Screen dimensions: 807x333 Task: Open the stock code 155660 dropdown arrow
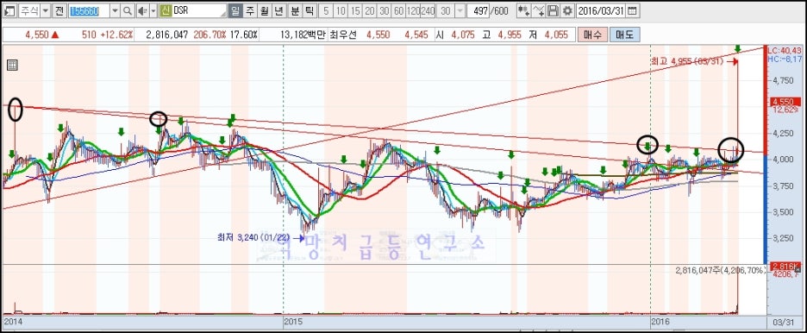pyautogui.click(x=115, y=10)
